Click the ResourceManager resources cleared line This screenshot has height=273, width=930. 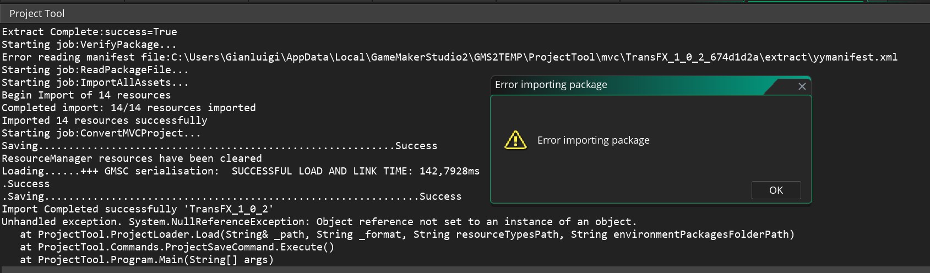(132, 158)
